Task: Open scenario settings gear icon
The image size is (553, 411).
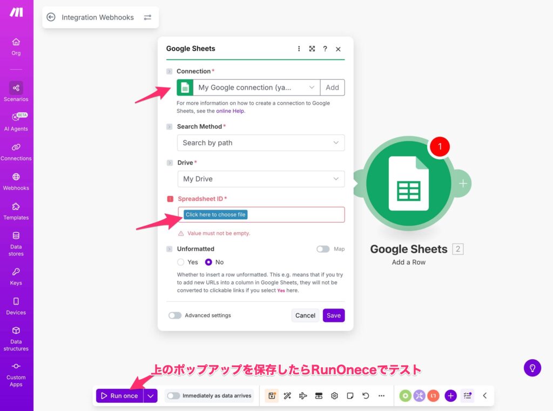Action: (334, 396)
